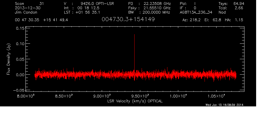The width and height of the screenshot is (261, 133).
Task: Click LSR Velocity (km/s) OPTICAL axis label
Action: tap(135, 101)
